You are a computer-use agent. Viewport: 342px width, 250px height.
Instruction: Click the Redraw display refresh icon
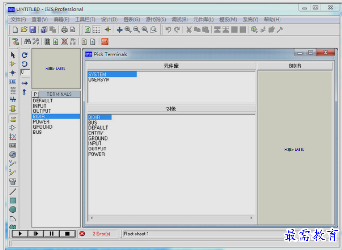tap(88, 30)
